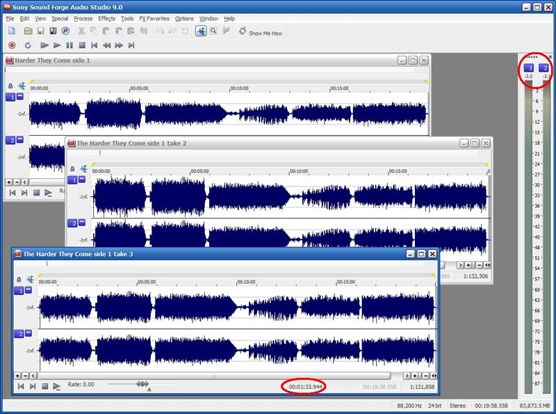Viewport: 556px width, 414px height.
Task: Click the Open folder icon
Action: [x=28, y=31]
